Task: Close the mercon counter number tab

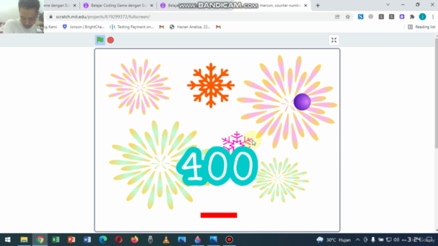Action: (x=306, y=5)
